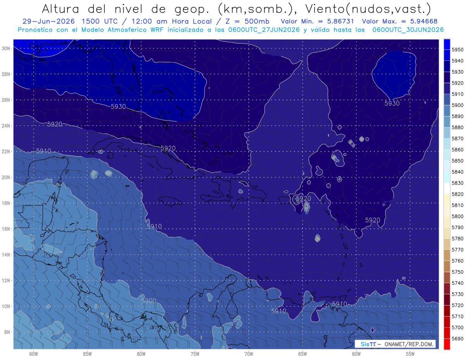Select the legend swatch between 5920 and 5930

(447, 77)
